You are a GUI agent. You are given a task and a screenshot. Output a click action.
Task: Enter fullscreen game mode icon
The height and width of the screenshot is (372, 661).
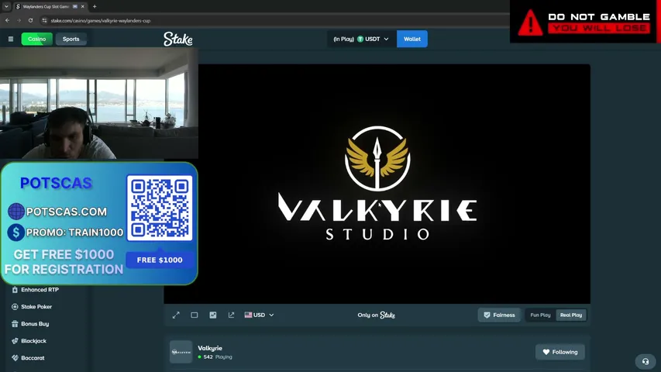click(x=176, y=315)
